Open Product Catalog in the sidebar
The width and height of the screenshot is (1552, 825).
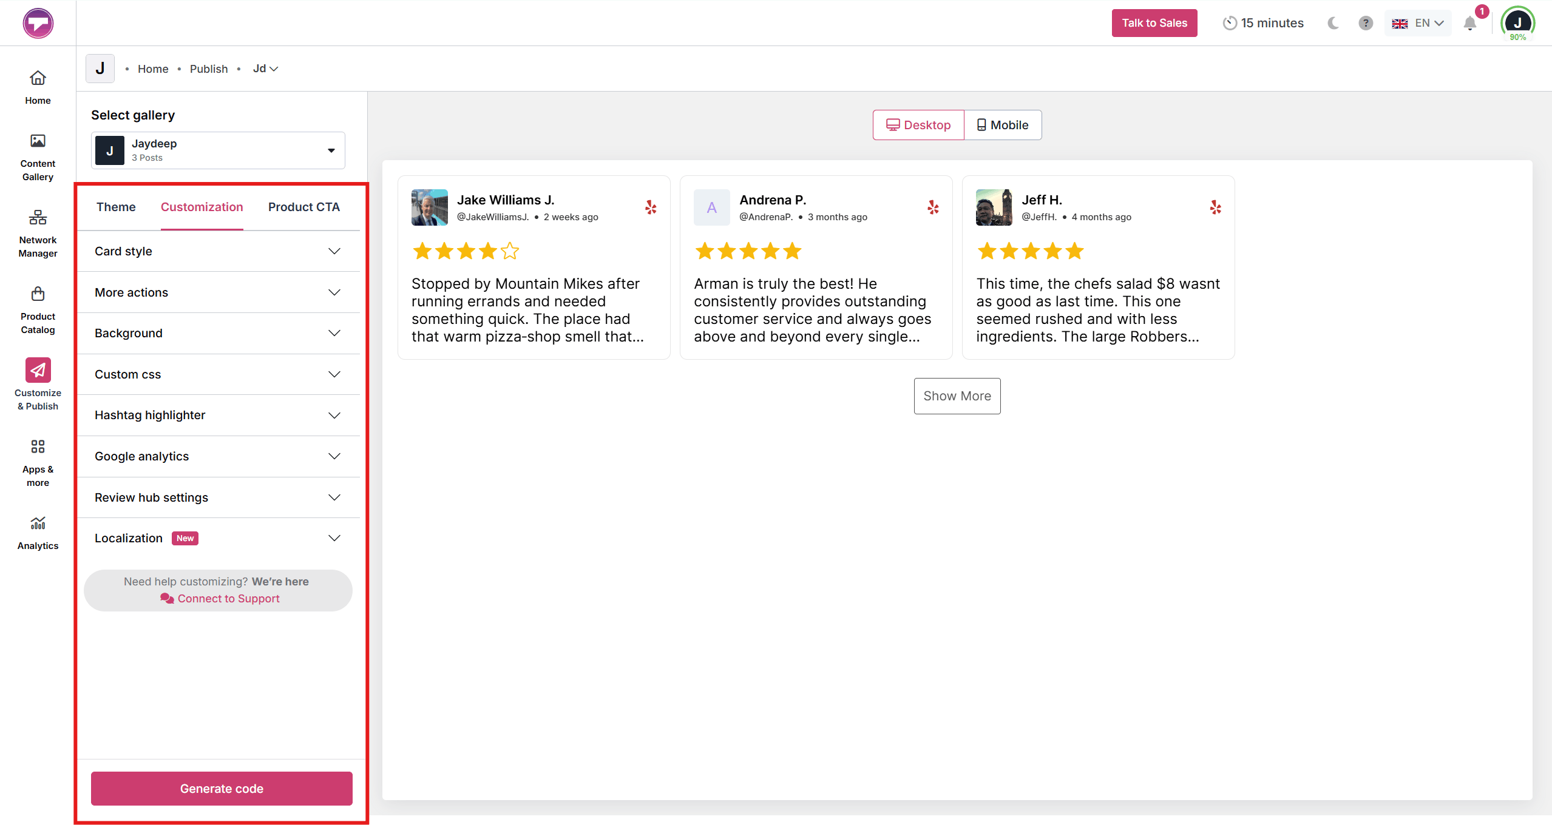tap(38, 311)
